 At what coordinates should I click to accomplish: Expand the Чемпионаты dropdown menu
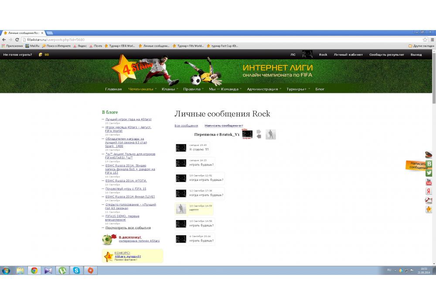[142, 89]
